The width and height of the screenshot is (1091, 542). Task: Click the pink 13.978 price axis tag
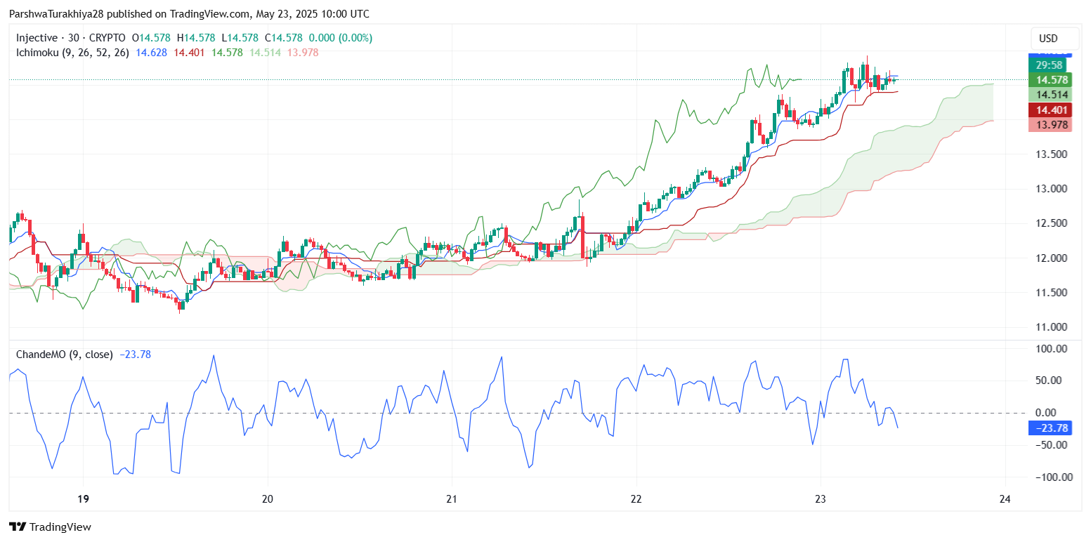[1052, 125]
